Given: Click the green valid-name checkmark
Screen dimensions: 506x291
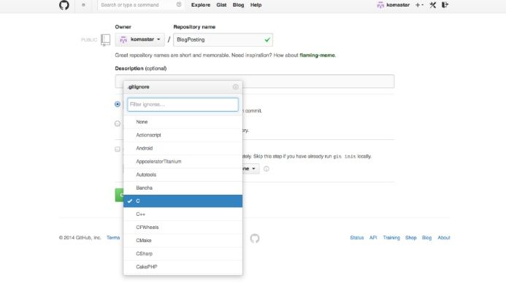Looking at the screenshot, I should (x=267, y=39).
